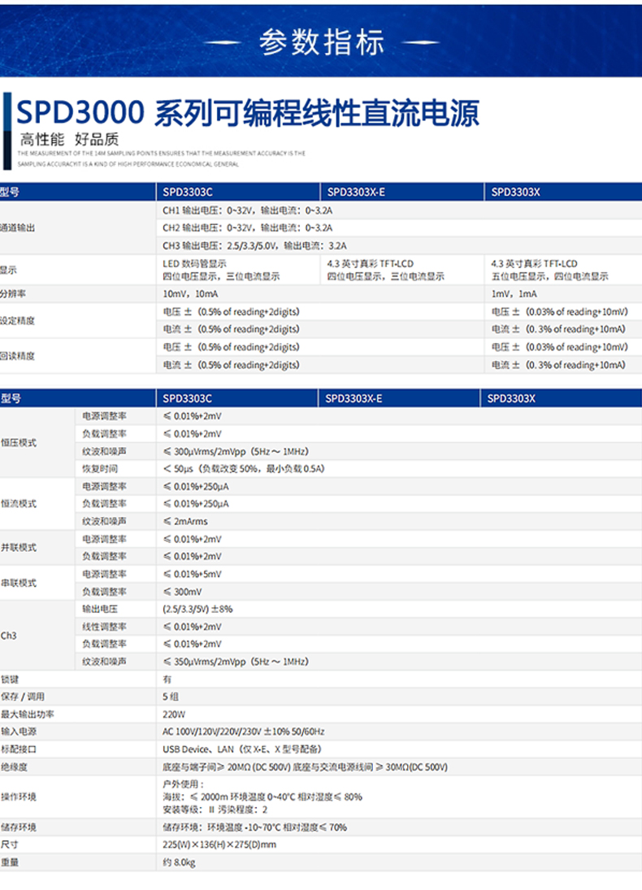Click the '输出电压' sub-label under Ch3
Viewport: 642px width, 890px height.
(x=100, y=609)
